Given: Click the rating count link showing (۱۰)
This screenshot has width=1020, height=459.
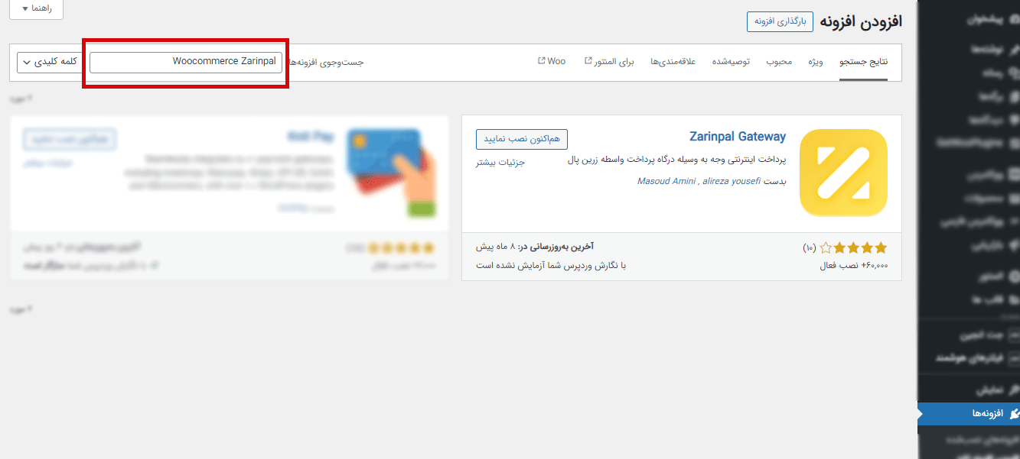Looking at the screenshot, I should coord(811,247).
